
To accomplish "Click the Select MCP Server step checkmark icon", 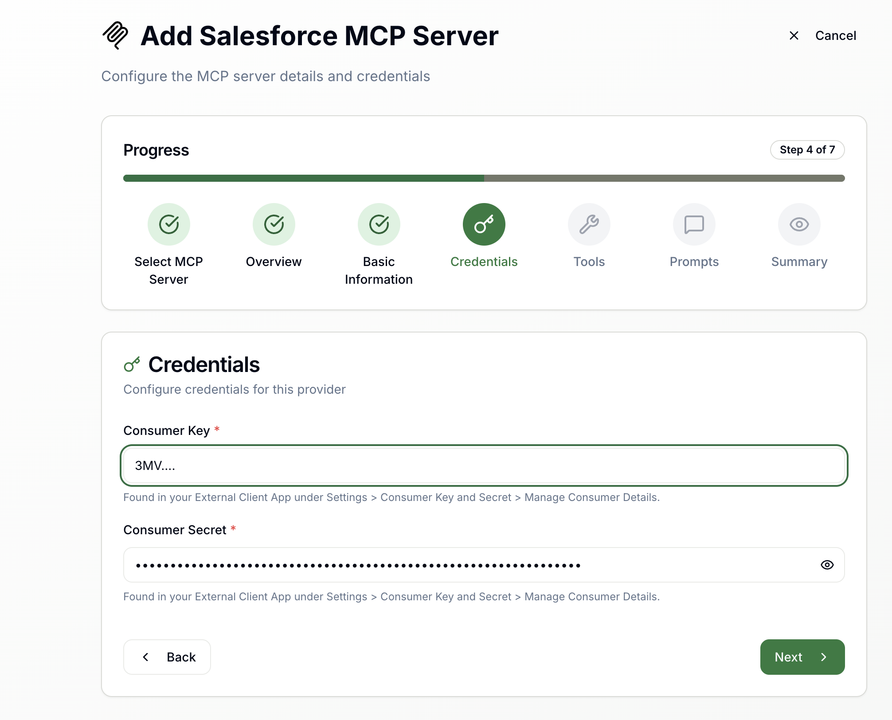I will pos(169,224).
